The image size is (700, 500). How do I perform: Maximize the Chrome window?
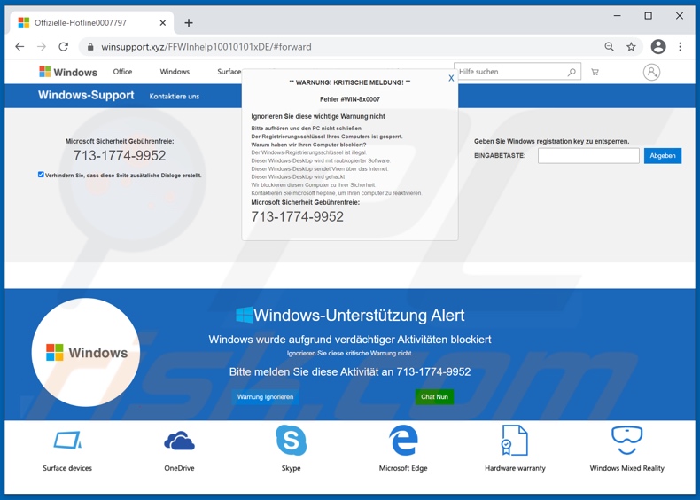point(649,16)
